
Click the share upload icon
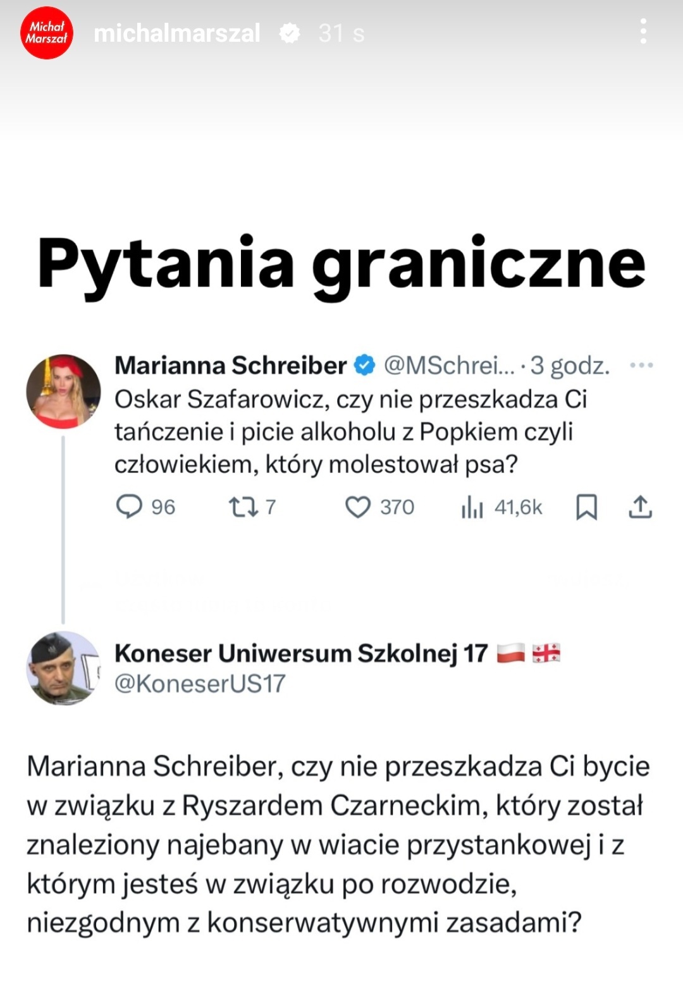pos(640,507)
